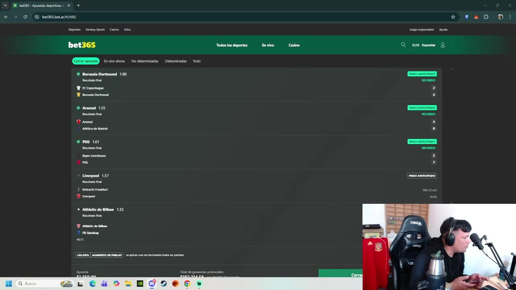Open Casino link in top bar
Screen dimensions: 516x290
pos(114,29)
